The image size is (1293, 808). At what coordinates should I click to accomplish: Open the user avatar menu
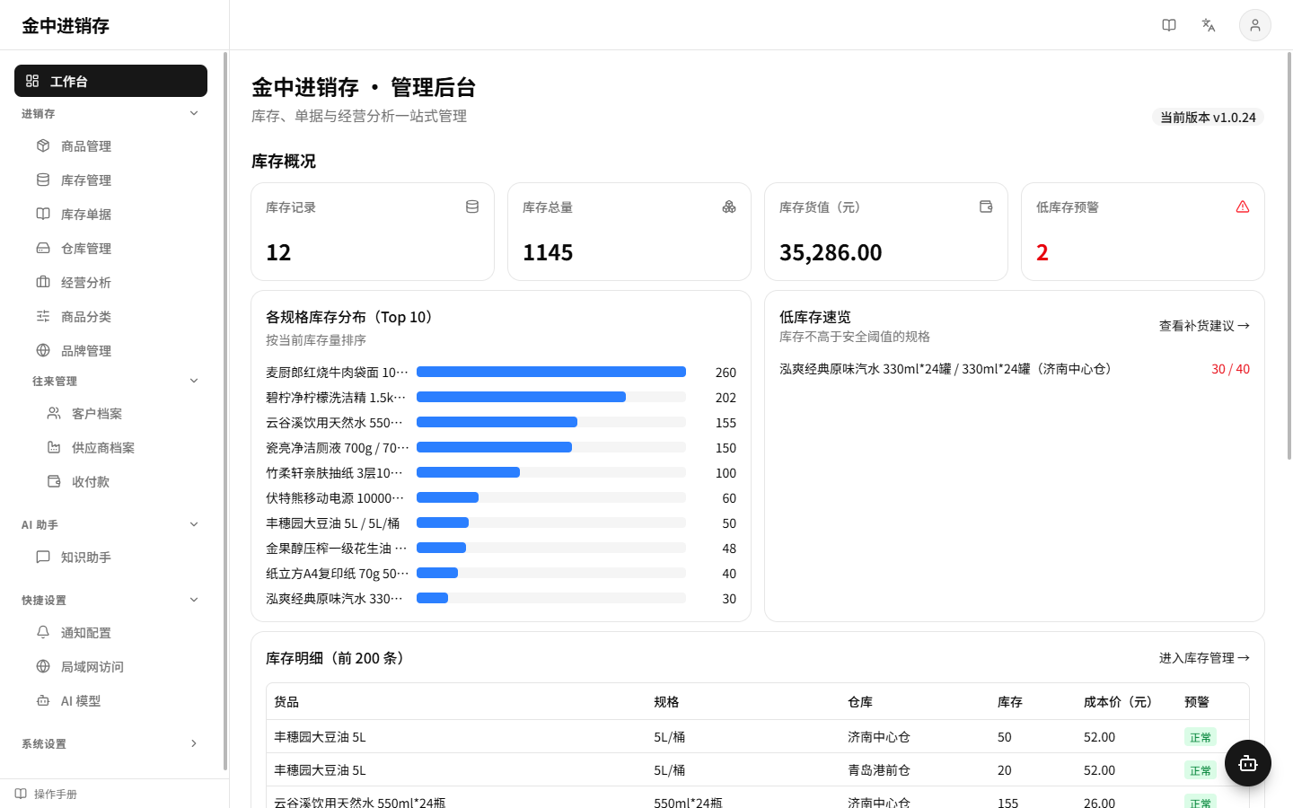1255,25
